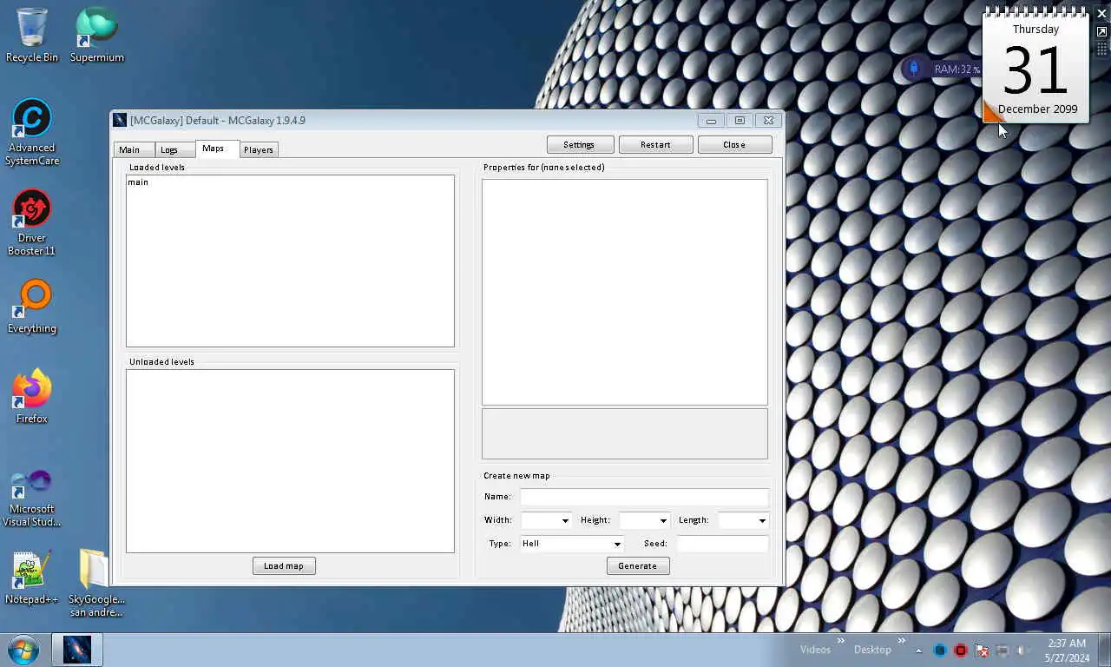The width and height of the screenshot is (1111, 667).
Task: Click the network tray icon
Action: [x=1003, y=650]
